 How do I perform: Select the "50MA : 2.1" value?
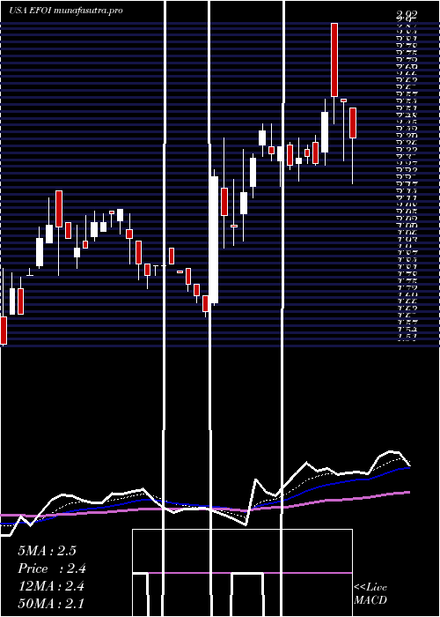51,604
